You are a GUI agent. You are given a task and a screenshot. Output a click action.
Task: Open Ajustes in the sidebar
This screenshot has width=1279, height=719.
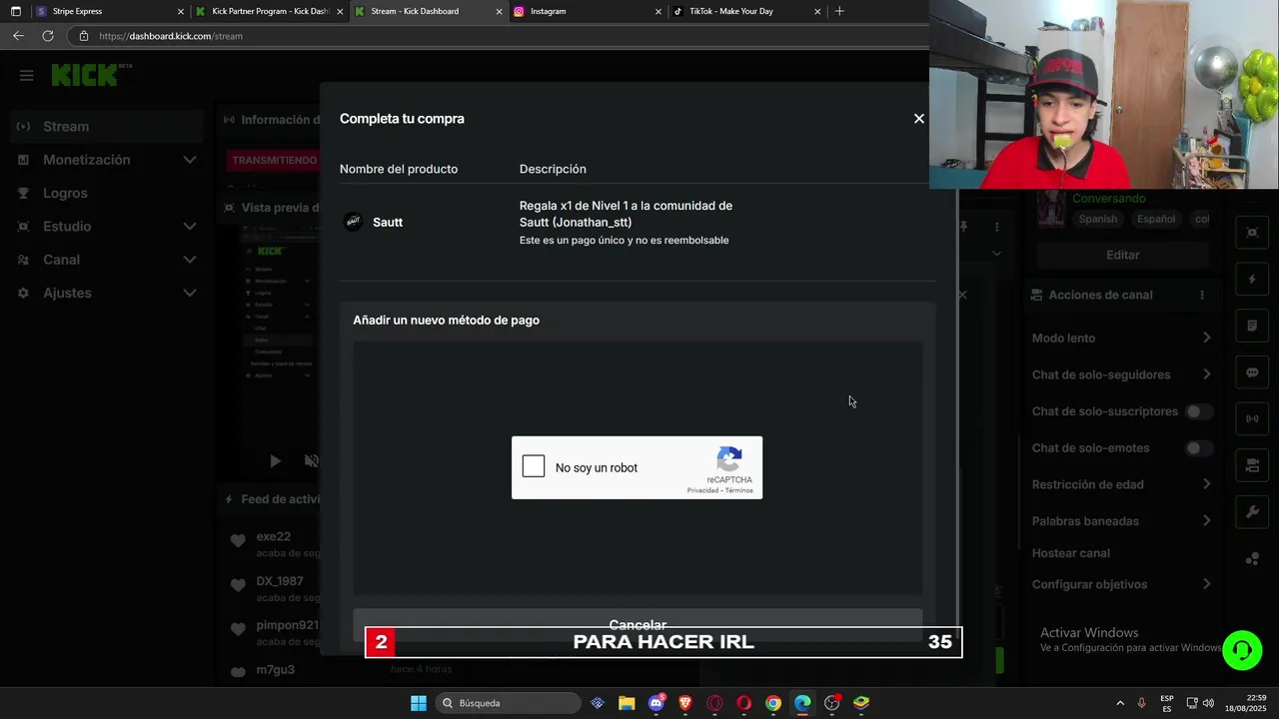point(67,293)
